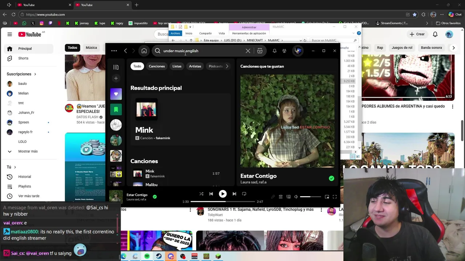Open Spotify home via house icon

pos(144,51)
